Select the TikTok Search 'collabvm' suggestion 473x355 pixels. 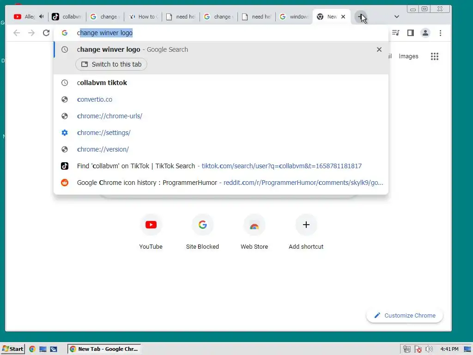(221, 166)
